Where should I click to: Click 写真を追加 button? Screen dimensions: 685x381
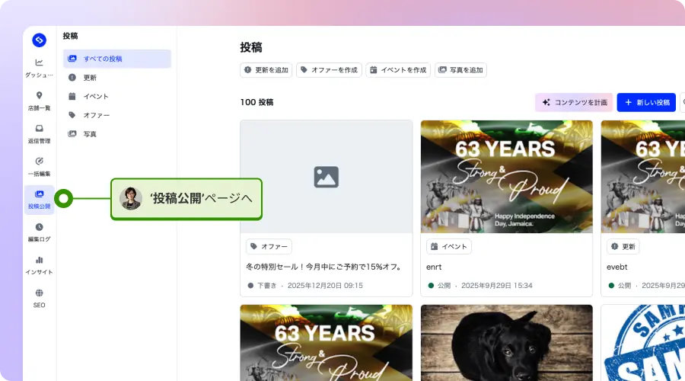click(461, 70)
